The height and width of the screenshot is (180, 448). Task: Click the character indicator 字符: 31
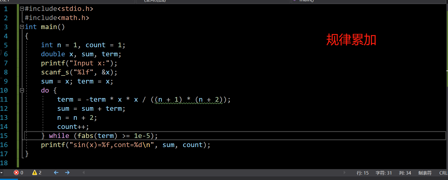[384, 173]
